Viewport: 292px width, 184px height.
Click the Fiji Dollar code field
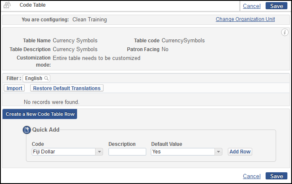pos(64,152)
